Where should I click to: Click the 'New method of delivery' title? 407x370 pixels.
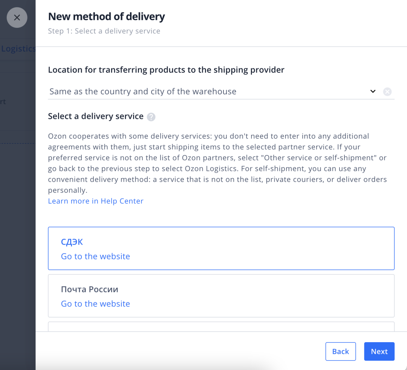click(x=106, y=17)
